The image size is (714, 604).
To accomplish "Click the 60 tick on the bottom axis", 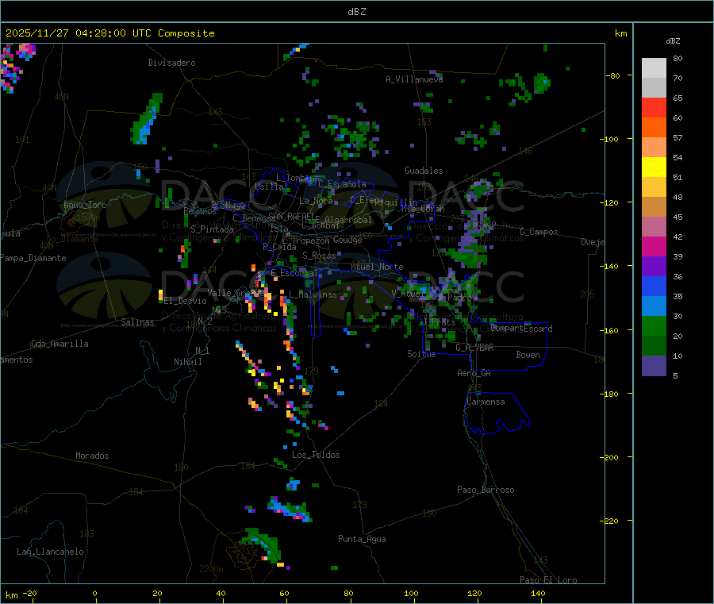I will pyautogui.click(x=284, y=593).
